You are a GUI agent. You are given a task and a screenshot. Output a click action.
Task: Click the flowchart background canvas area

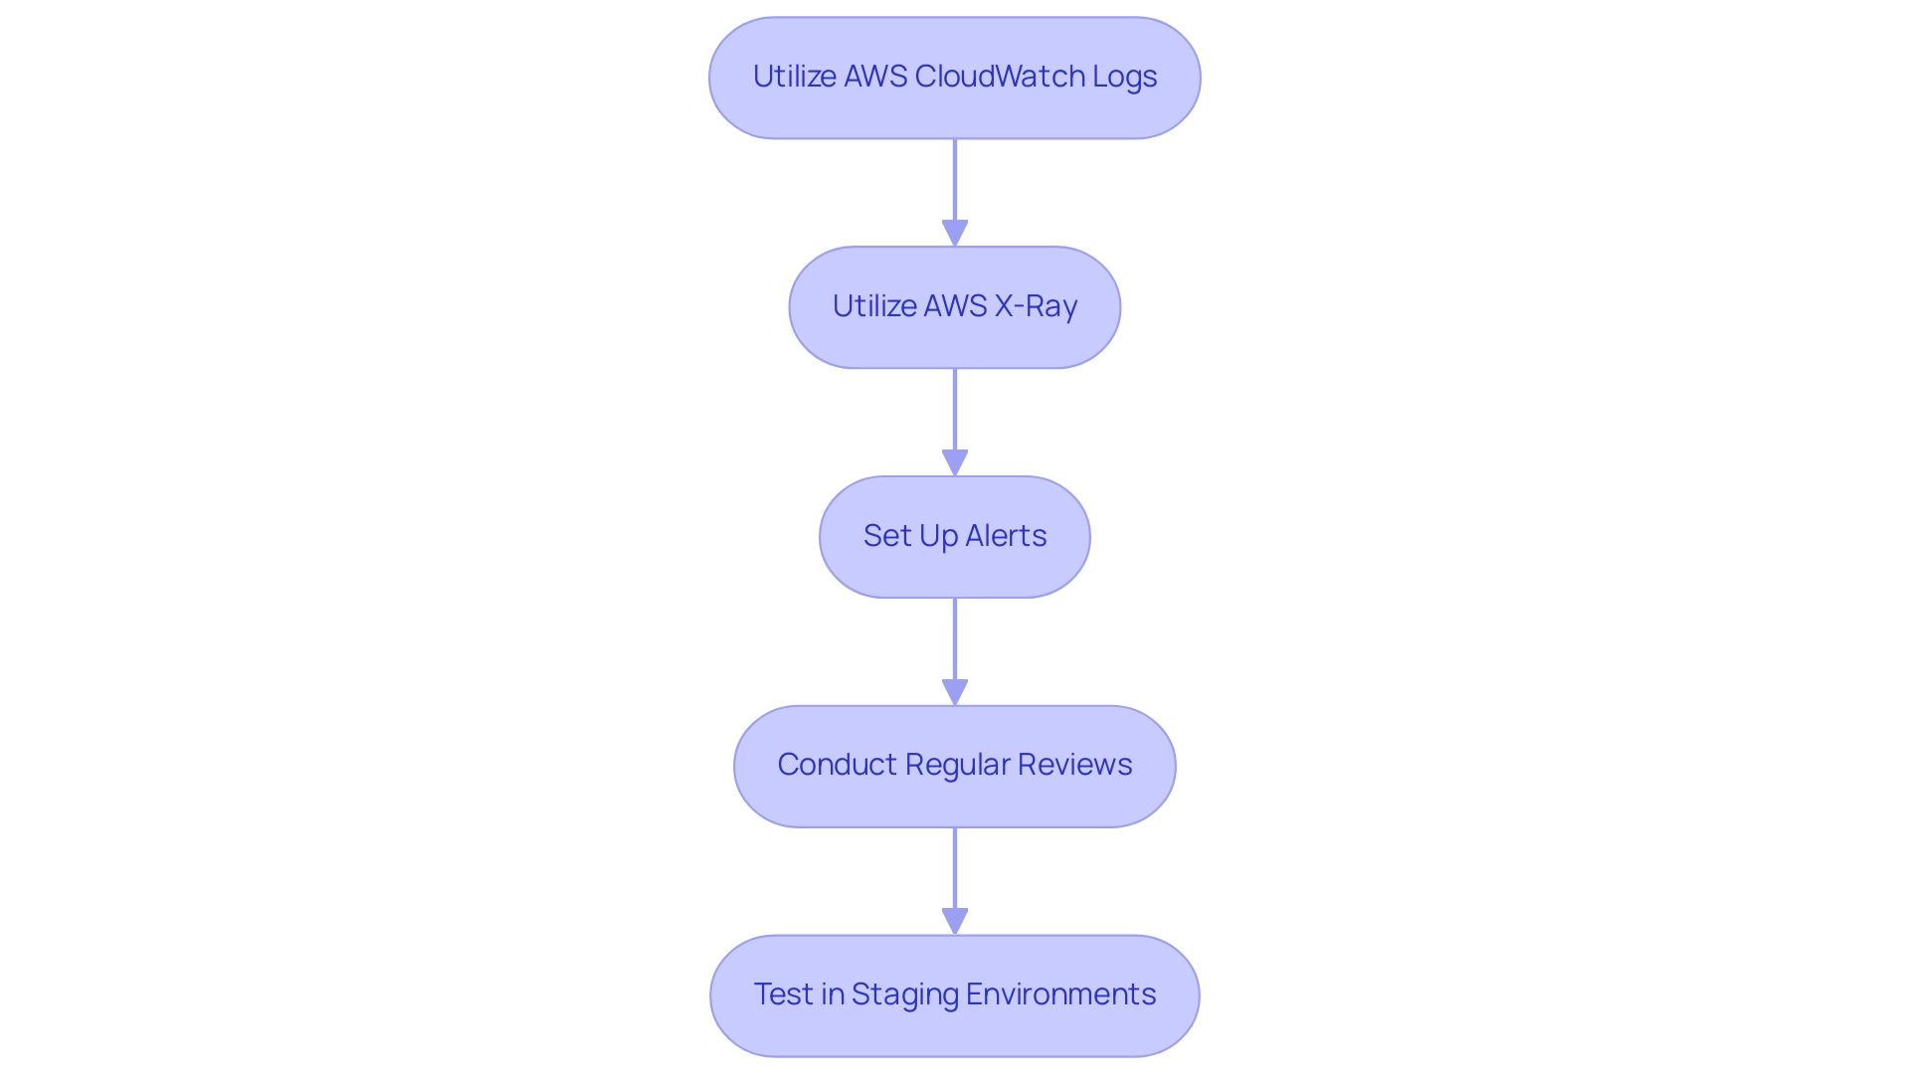263,525
